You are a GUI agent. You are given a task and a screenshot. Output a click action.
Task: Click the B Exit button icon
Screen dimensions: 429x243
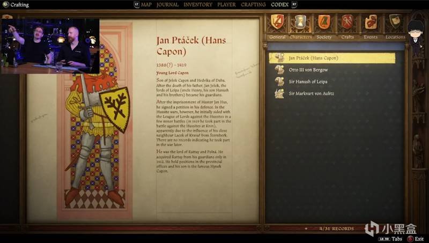[x=410, y=239]
